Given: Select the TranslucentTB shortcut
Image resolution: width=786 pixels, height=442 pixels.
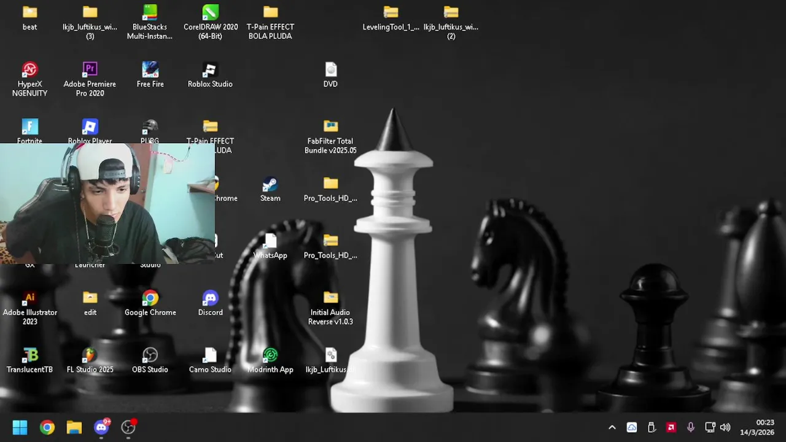Looking at the screenshot, I should tap(29, 361).
